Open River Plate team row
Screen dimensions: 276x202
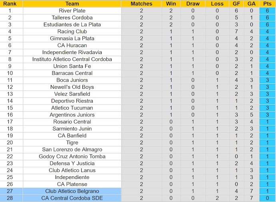point(72,11)
